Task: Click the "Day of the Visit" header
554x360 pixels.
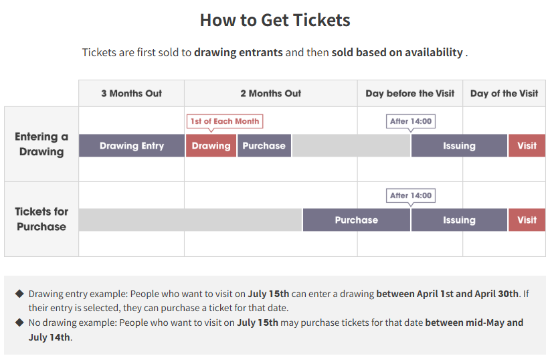Action: [504, 94]
